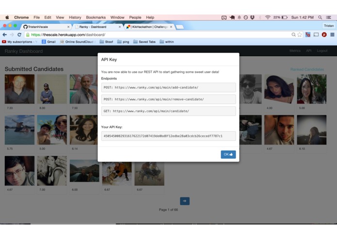Image resolution: width=337 pixels, height=239 pixels.
Task: Click Logout in the Ranky navbar
Action: [x=322, y=51]
